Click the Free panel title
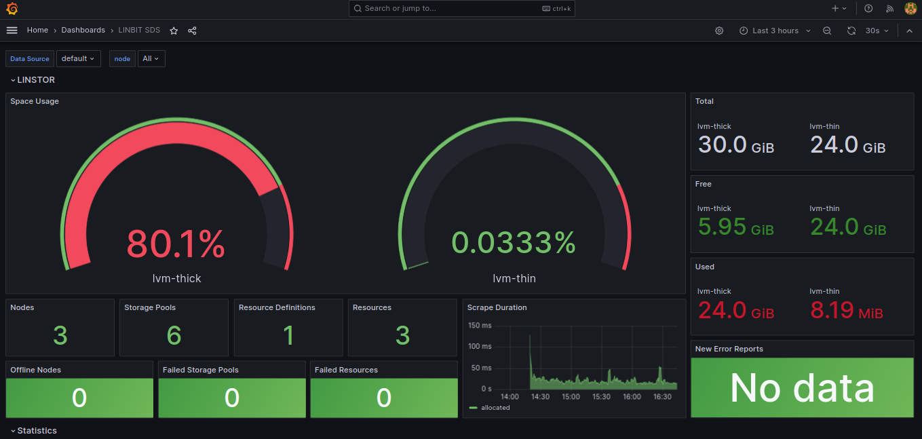The width and height of the screenshot is (922, 439). tap(703, 184)
